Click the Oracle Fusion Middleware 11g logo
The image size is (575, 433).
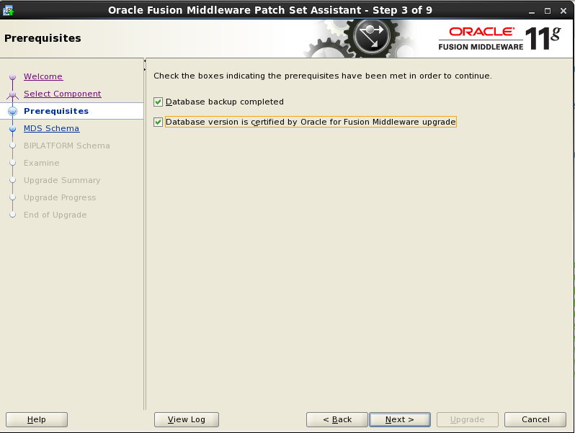click(x=499, y=38)
